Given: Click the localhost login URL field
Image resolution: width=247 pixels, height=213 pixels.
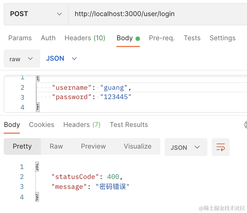Looking at the screenshot, I should [155, 14].
